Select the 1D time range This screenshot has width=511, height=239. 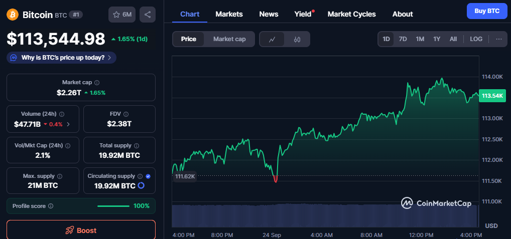pyautogui.click(x=386, y=39)
